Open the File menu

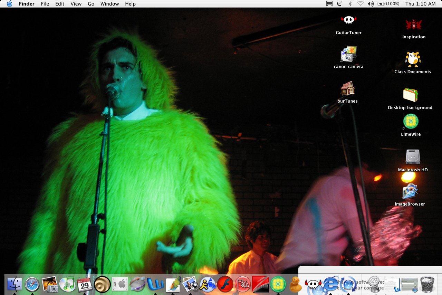coord(45,4)
